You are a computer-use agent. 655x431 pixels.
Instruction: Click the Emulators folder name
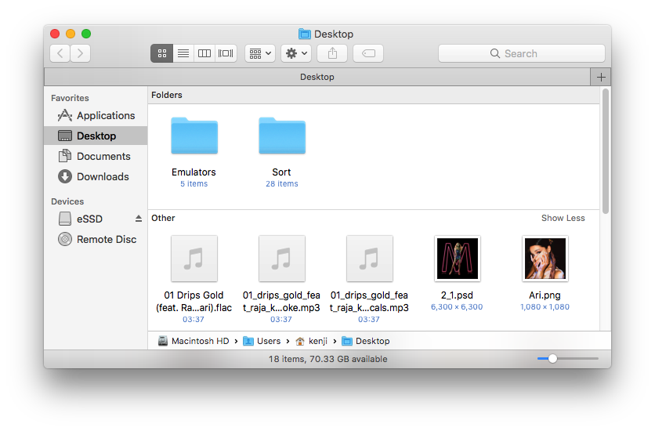[194, 172]
